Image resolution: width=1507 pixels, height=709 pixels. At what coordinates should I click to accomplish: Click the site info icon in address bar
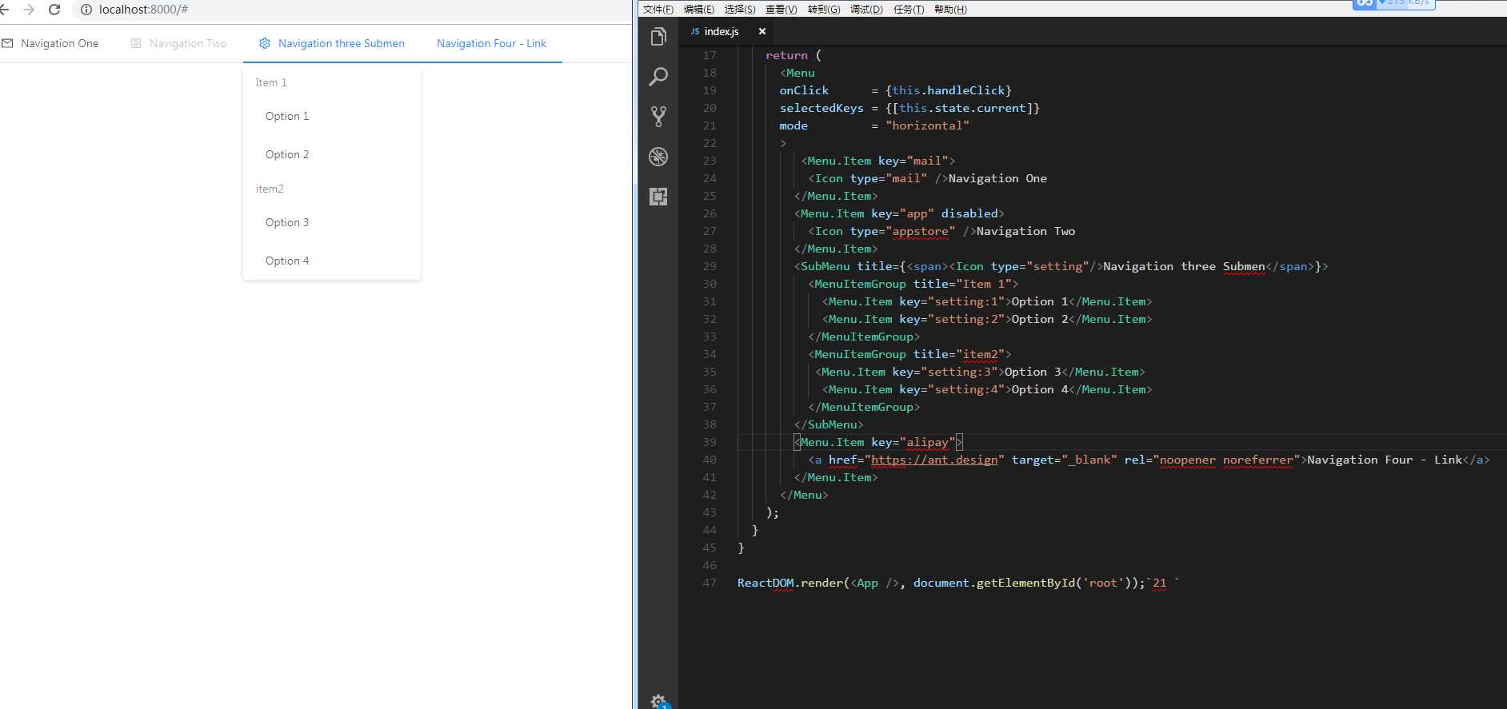pyautogui.click(x=86, y=10)
